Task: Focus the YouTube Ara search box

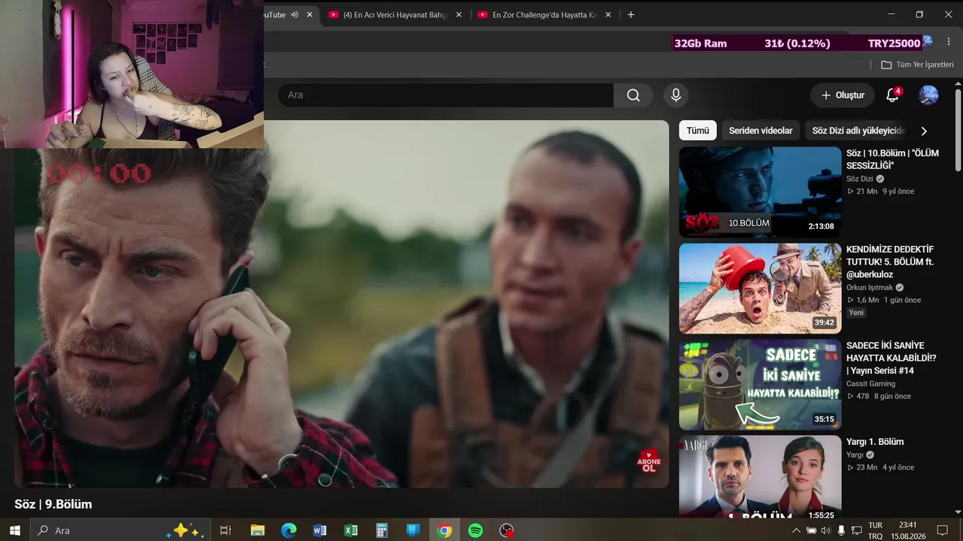Action: [445, 95]
